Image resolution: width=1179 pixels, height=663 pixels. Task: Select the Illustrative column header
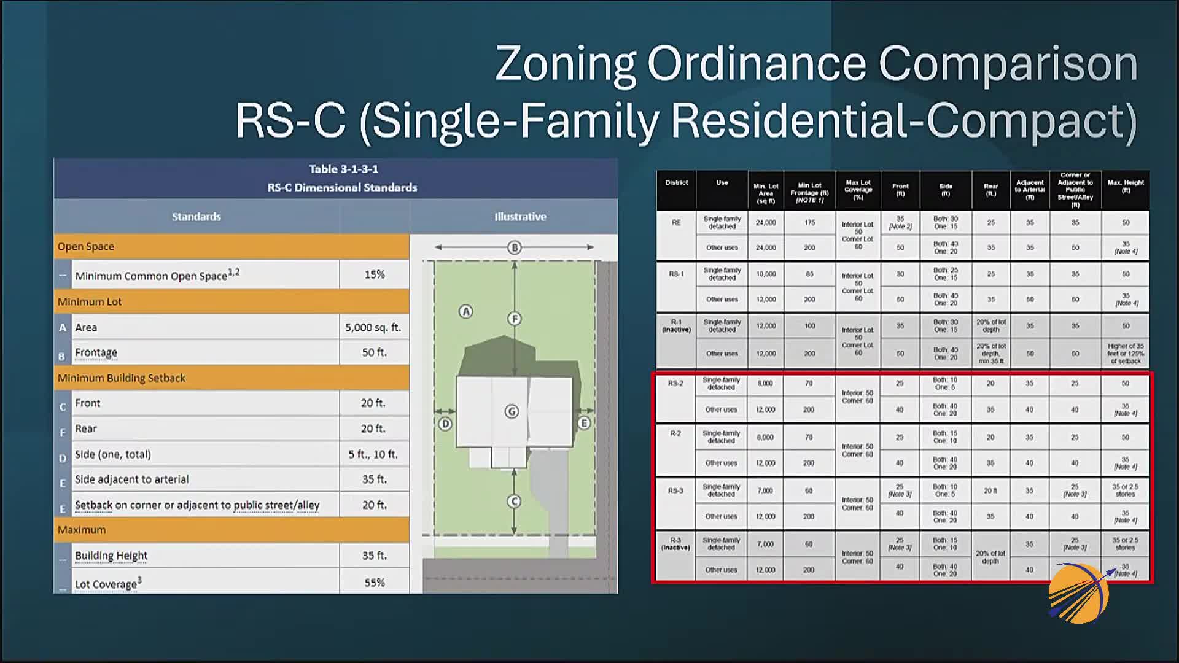tap(520, 217)
